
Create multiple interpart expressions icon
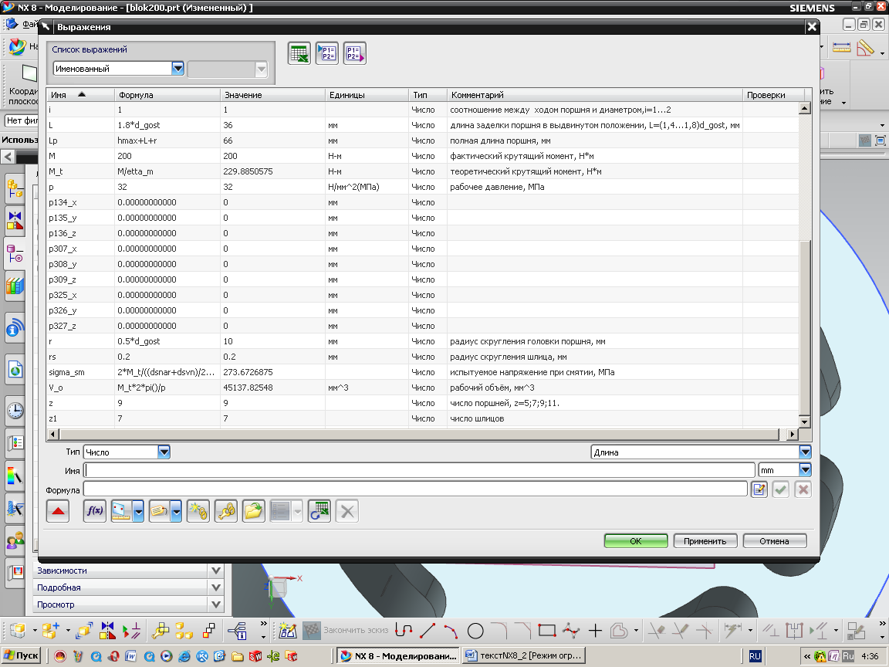[226, 511]
